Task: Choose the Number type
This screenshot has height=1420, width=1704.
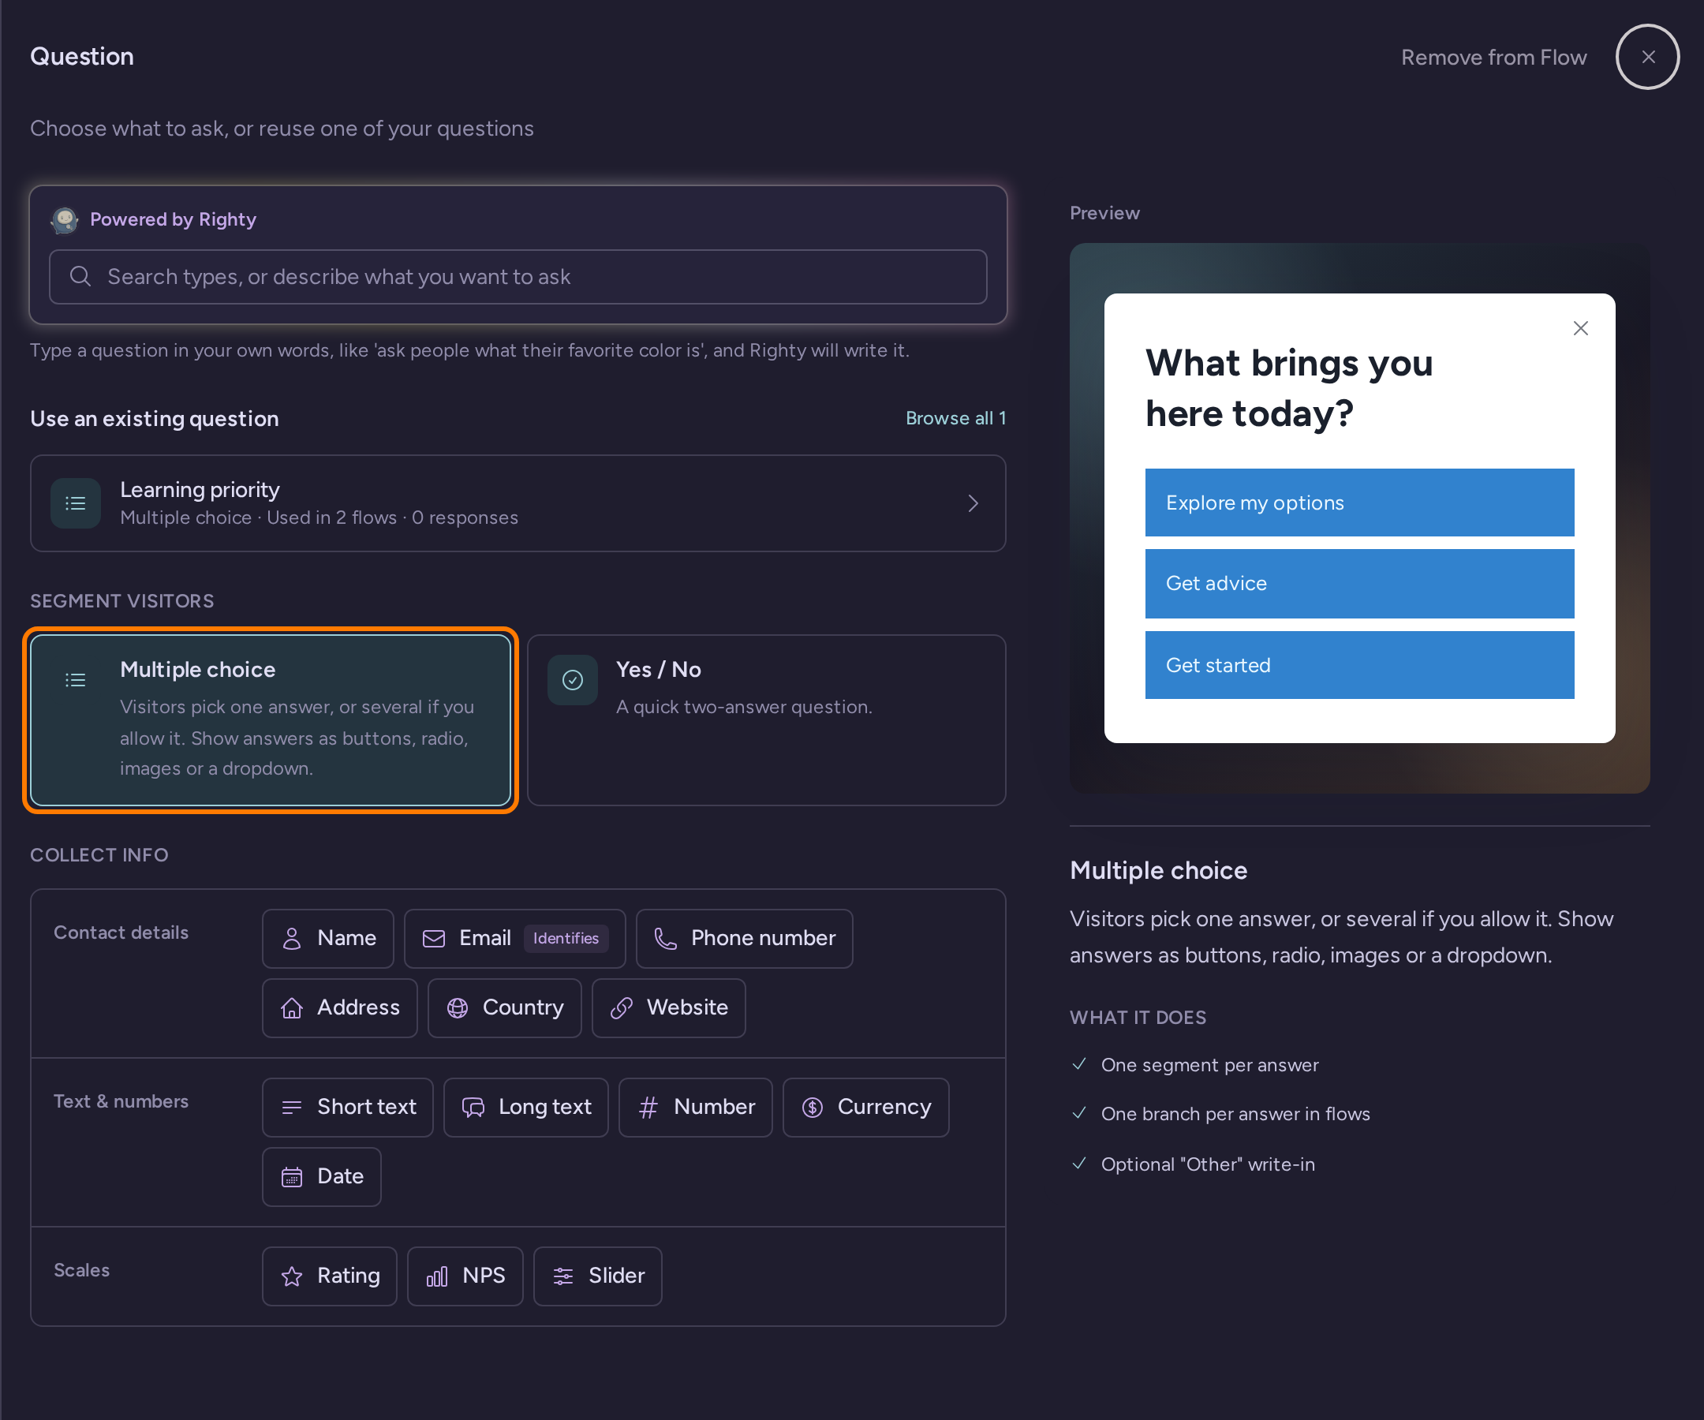Action: click(695, 1108)
